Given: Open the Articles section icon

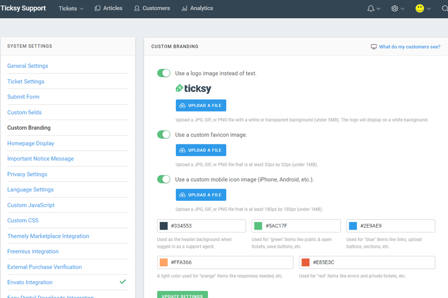Looking at the screenshot, I should [97, 8].
